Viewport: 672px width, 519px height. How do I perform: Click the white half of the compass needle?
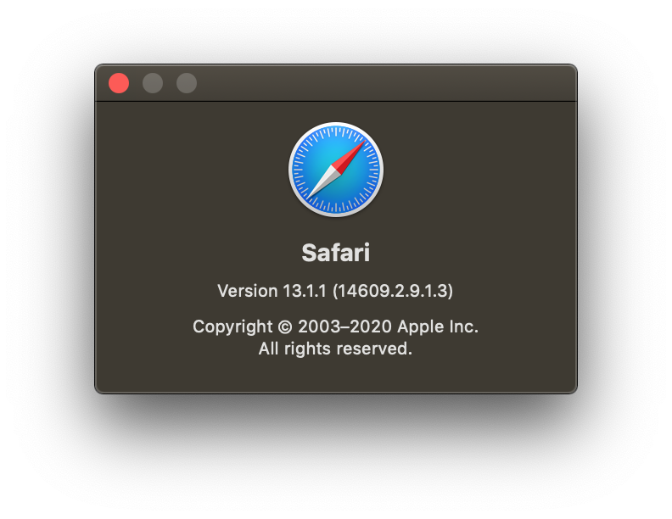(323, 182)
